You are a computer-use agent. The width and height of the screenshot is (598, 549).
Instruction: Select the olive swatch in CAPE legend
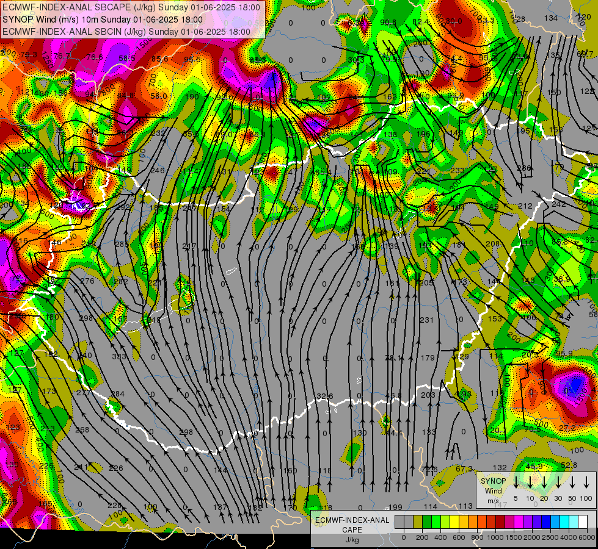click(x=418, y=522)
